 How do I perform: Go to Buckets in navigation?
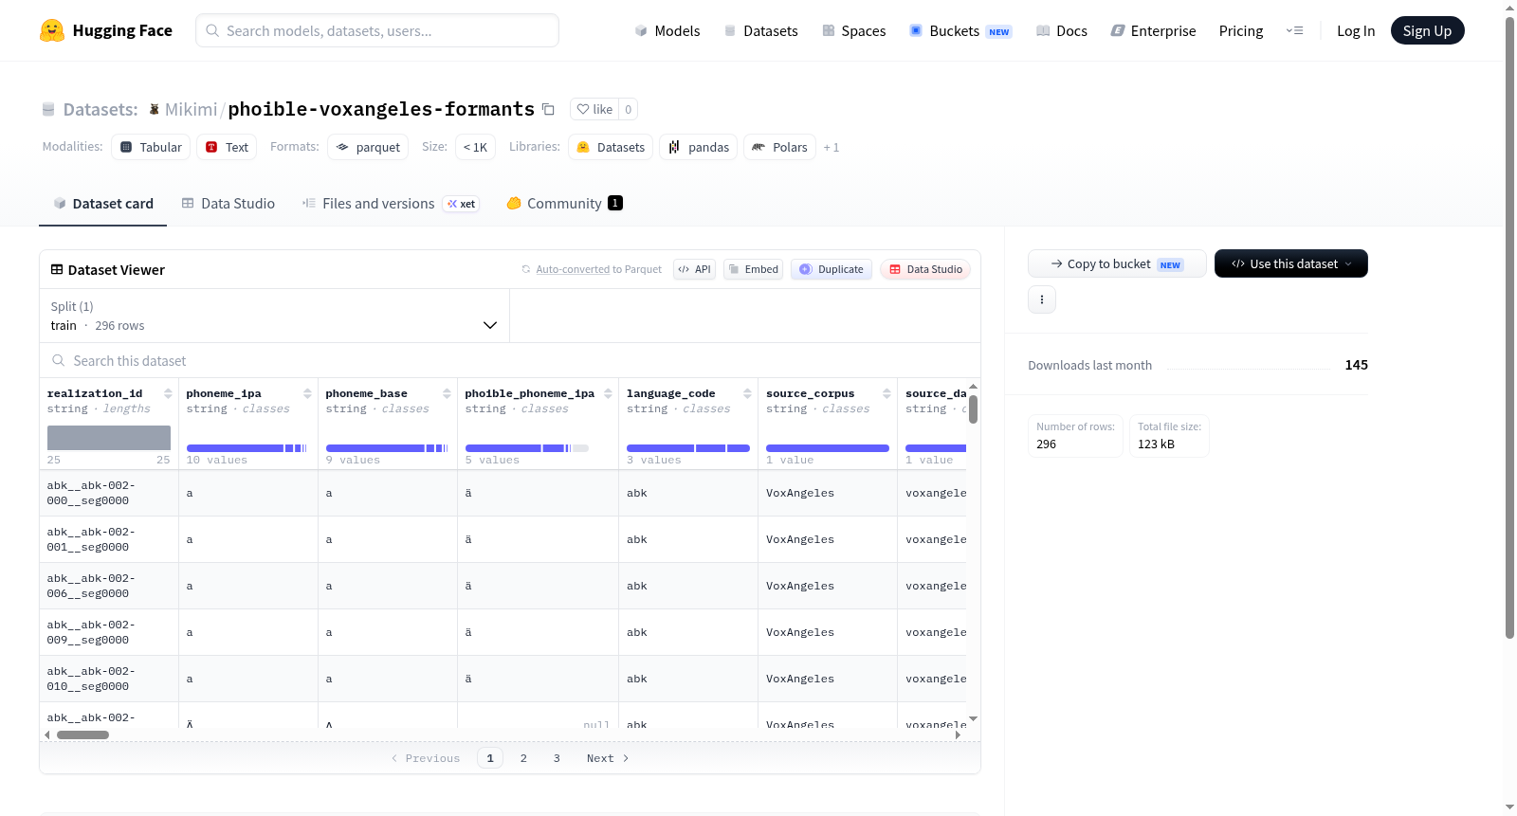[960, 30]
